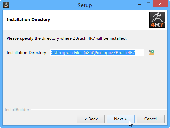The image size is (170, 128).
Task: Click the horizontal line next to InstallBuilder
Action: point(99,109)
